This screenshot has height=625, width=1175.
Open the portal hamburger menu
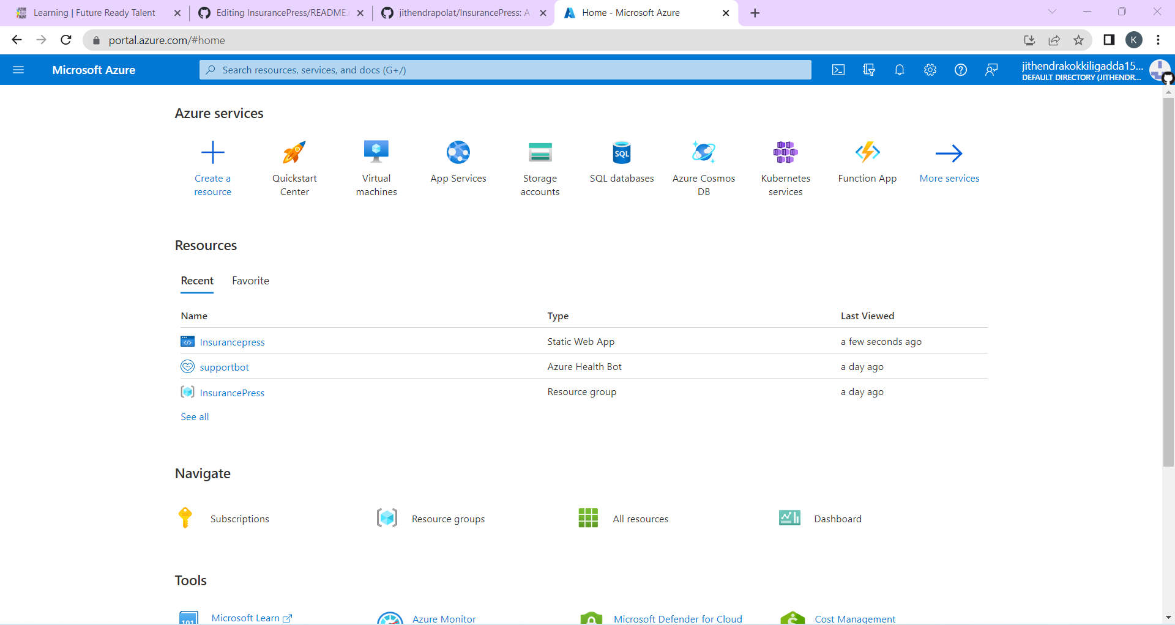(18, 70)
